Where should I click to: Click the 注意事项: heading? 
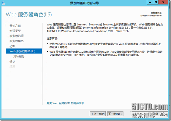pos(52,38)
